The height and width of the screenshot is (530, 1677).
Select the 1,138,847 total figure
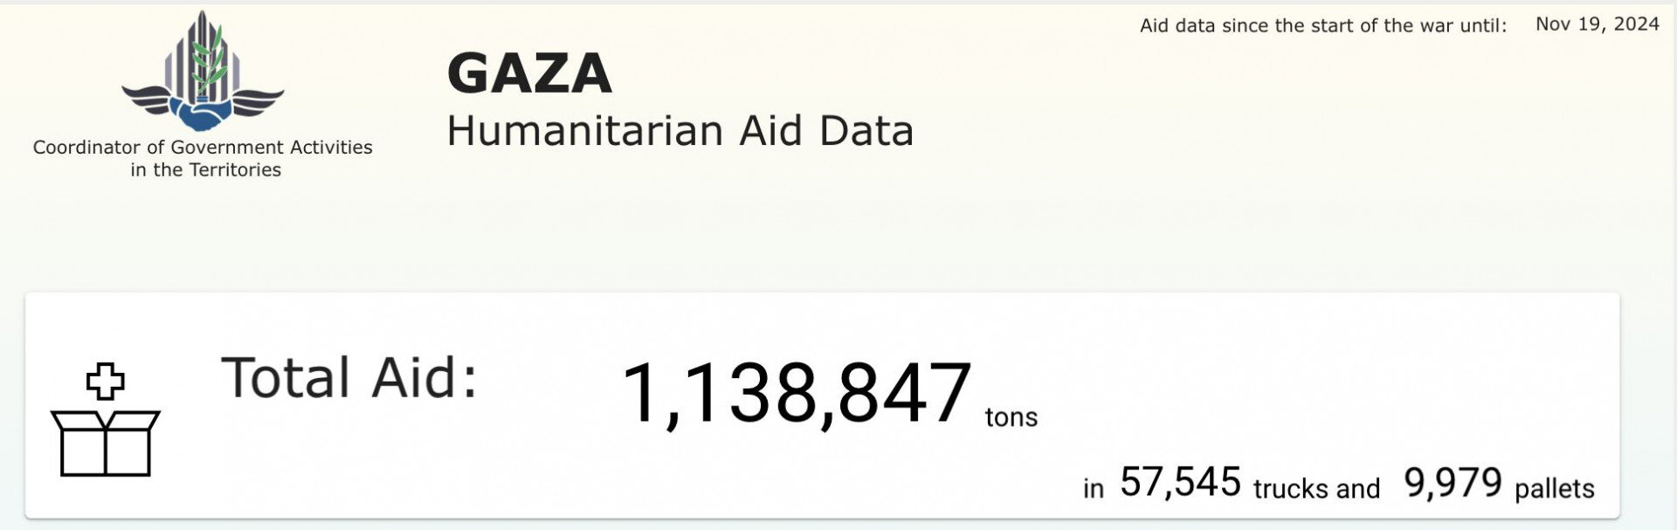click(x=796, y=395)
